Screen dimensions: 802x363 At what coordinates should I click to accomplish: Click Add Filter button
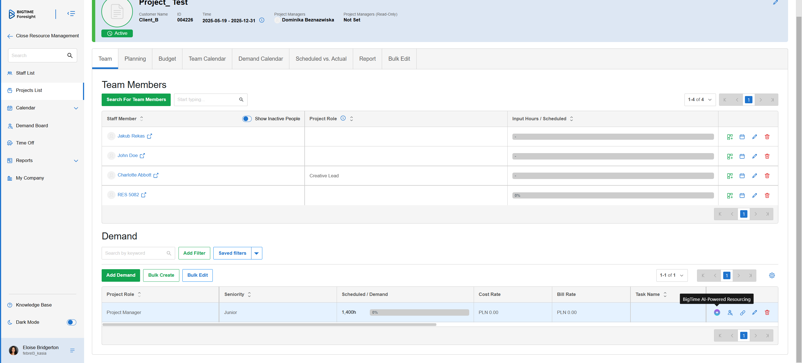pos(194,253)
